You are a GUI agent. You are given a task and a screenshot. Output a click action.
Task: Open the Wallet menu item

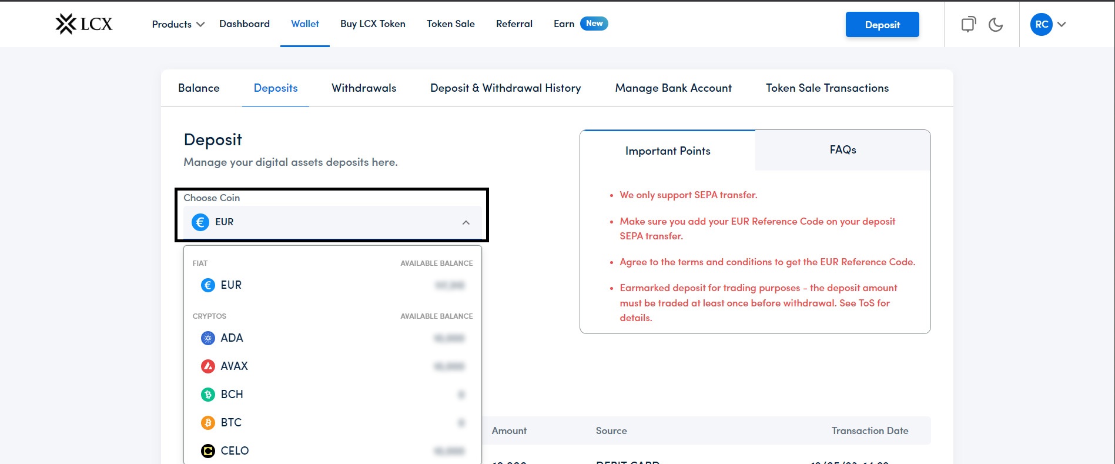coord(305,24)
